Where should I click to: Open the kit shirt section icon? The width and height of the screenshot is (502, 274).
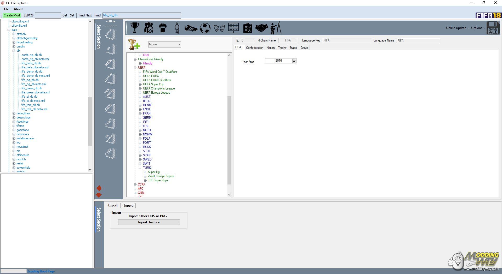click(x=163, y=28)
